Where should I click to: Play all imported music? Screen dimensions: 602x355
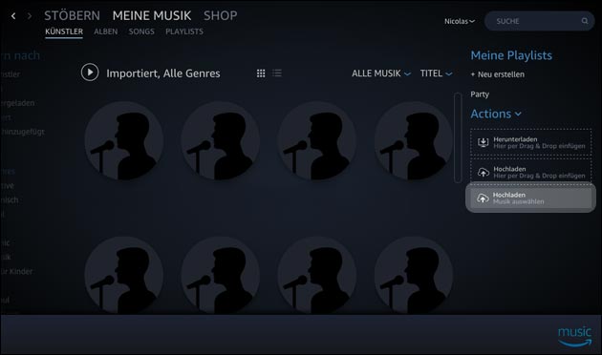(x=90, y=73)
